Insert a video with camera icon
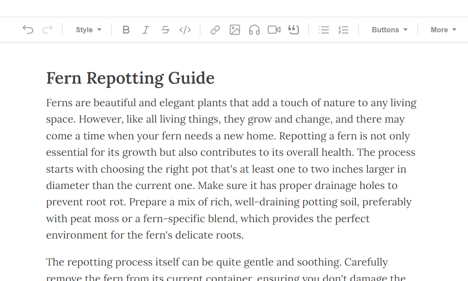Viewport: 468px width, 281px height. 274,30
